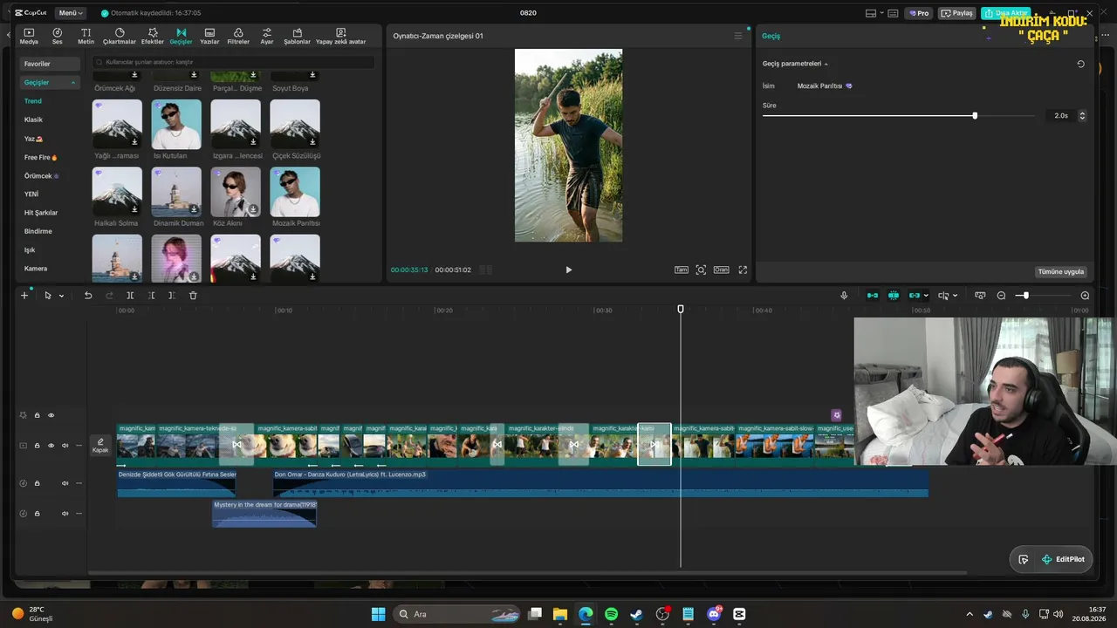1117x628 pixels.
Task: Expand the preview axis dropdown arrow
Action: click(955, 296)
